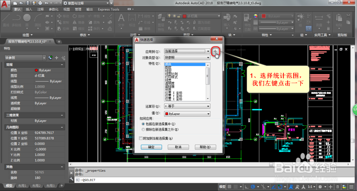Click the Save icon in quick access toolbar

point(27,3)
